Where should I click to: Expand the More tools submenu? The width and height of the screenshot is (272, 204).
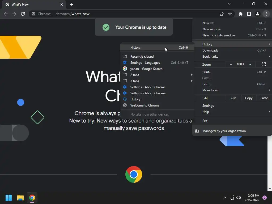click(x=233, y=90)
